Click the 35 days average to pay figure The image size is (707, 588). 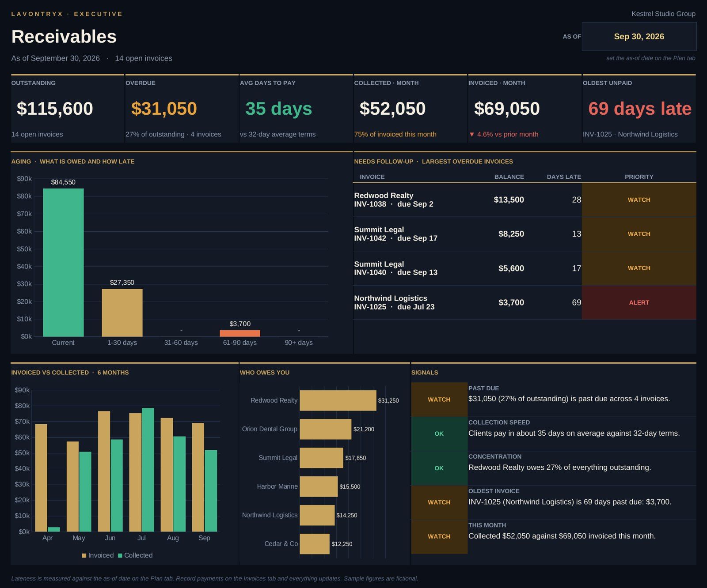(278, 109)
